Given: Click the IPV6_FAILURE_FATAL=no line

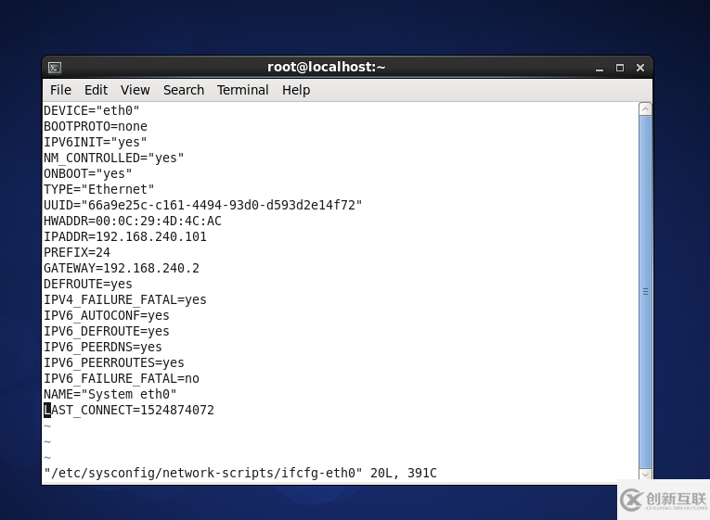Looking at the screenshot, I should tap(122, 378).
